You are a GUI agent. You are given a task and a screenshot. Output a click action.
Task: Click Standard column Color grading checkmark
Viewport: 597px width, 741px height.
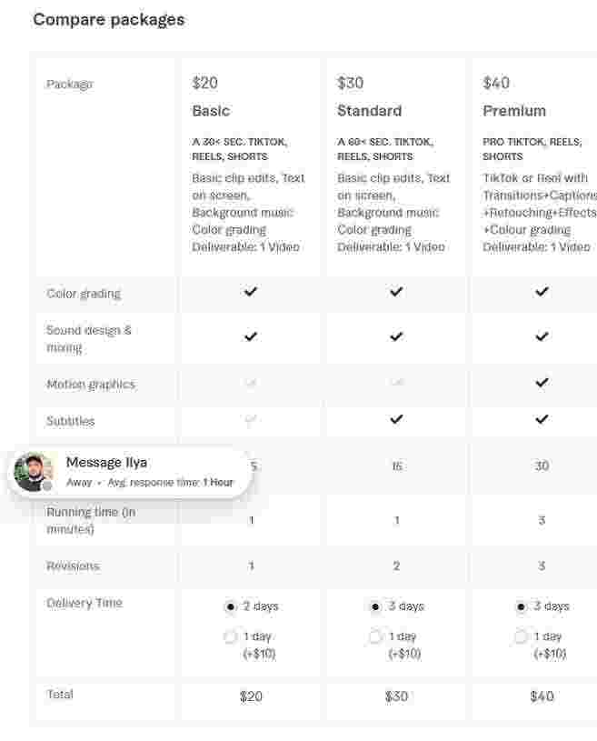click(x=396, y=292)
